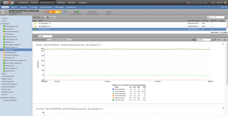
Task: Click the Error Rate graph gear icon
Action: click(223, 108)
